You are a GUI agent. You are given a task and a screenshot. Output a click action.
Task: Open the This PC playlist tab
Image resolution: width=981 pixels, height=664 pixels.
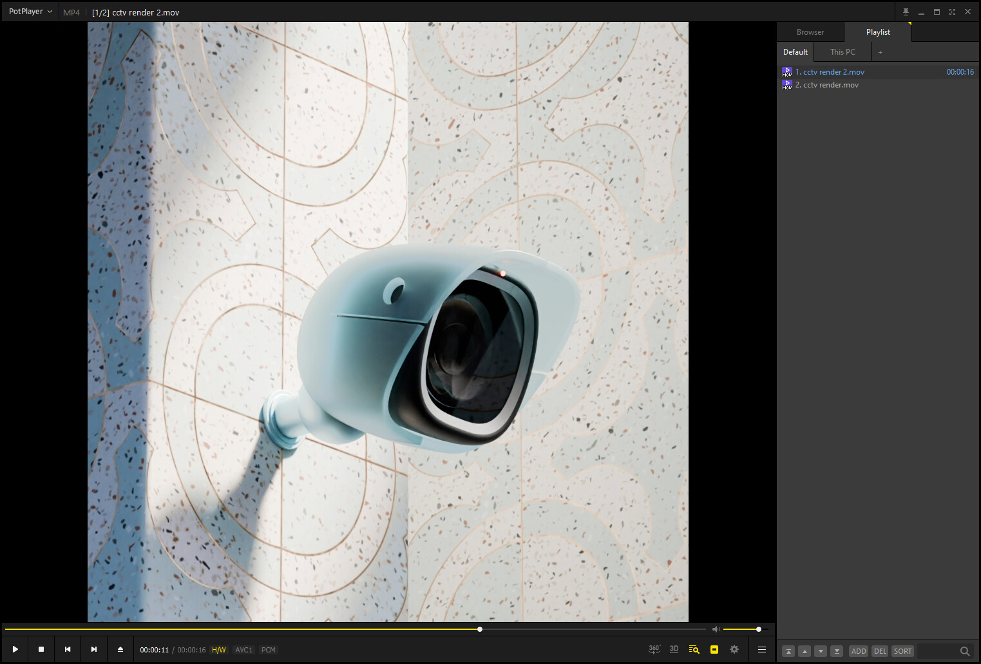coord(842,51)
